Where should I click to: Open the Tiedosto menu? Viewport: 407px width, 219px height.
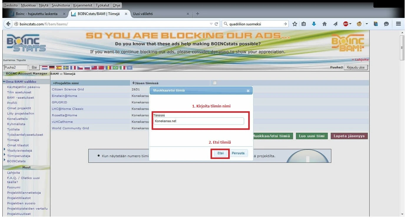click(x=11, y=5)
